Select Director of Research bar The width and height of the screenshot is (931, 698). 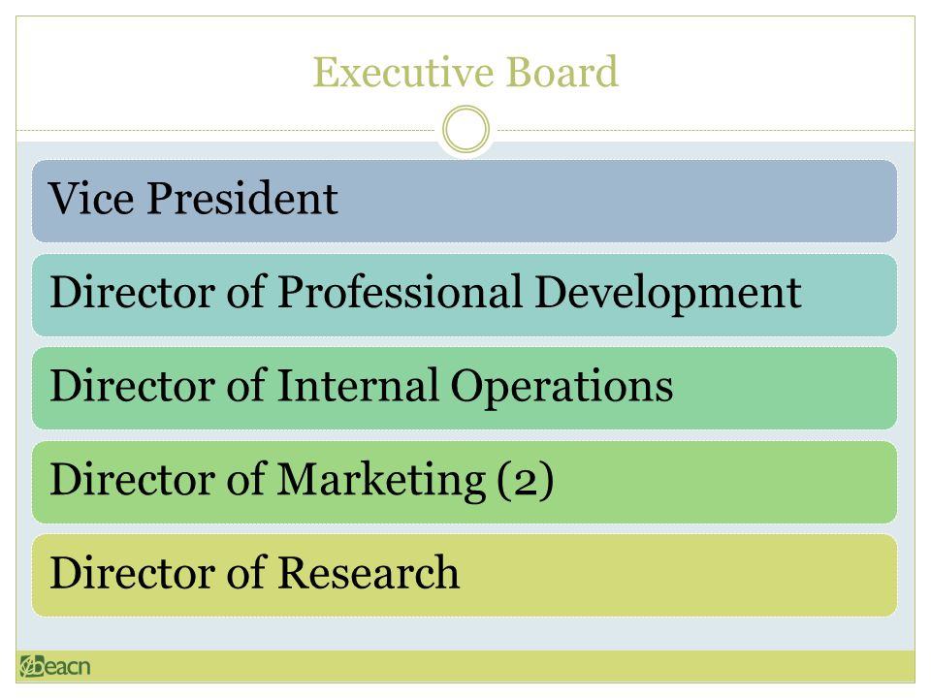pyautogui.click(x=465, y=575)
